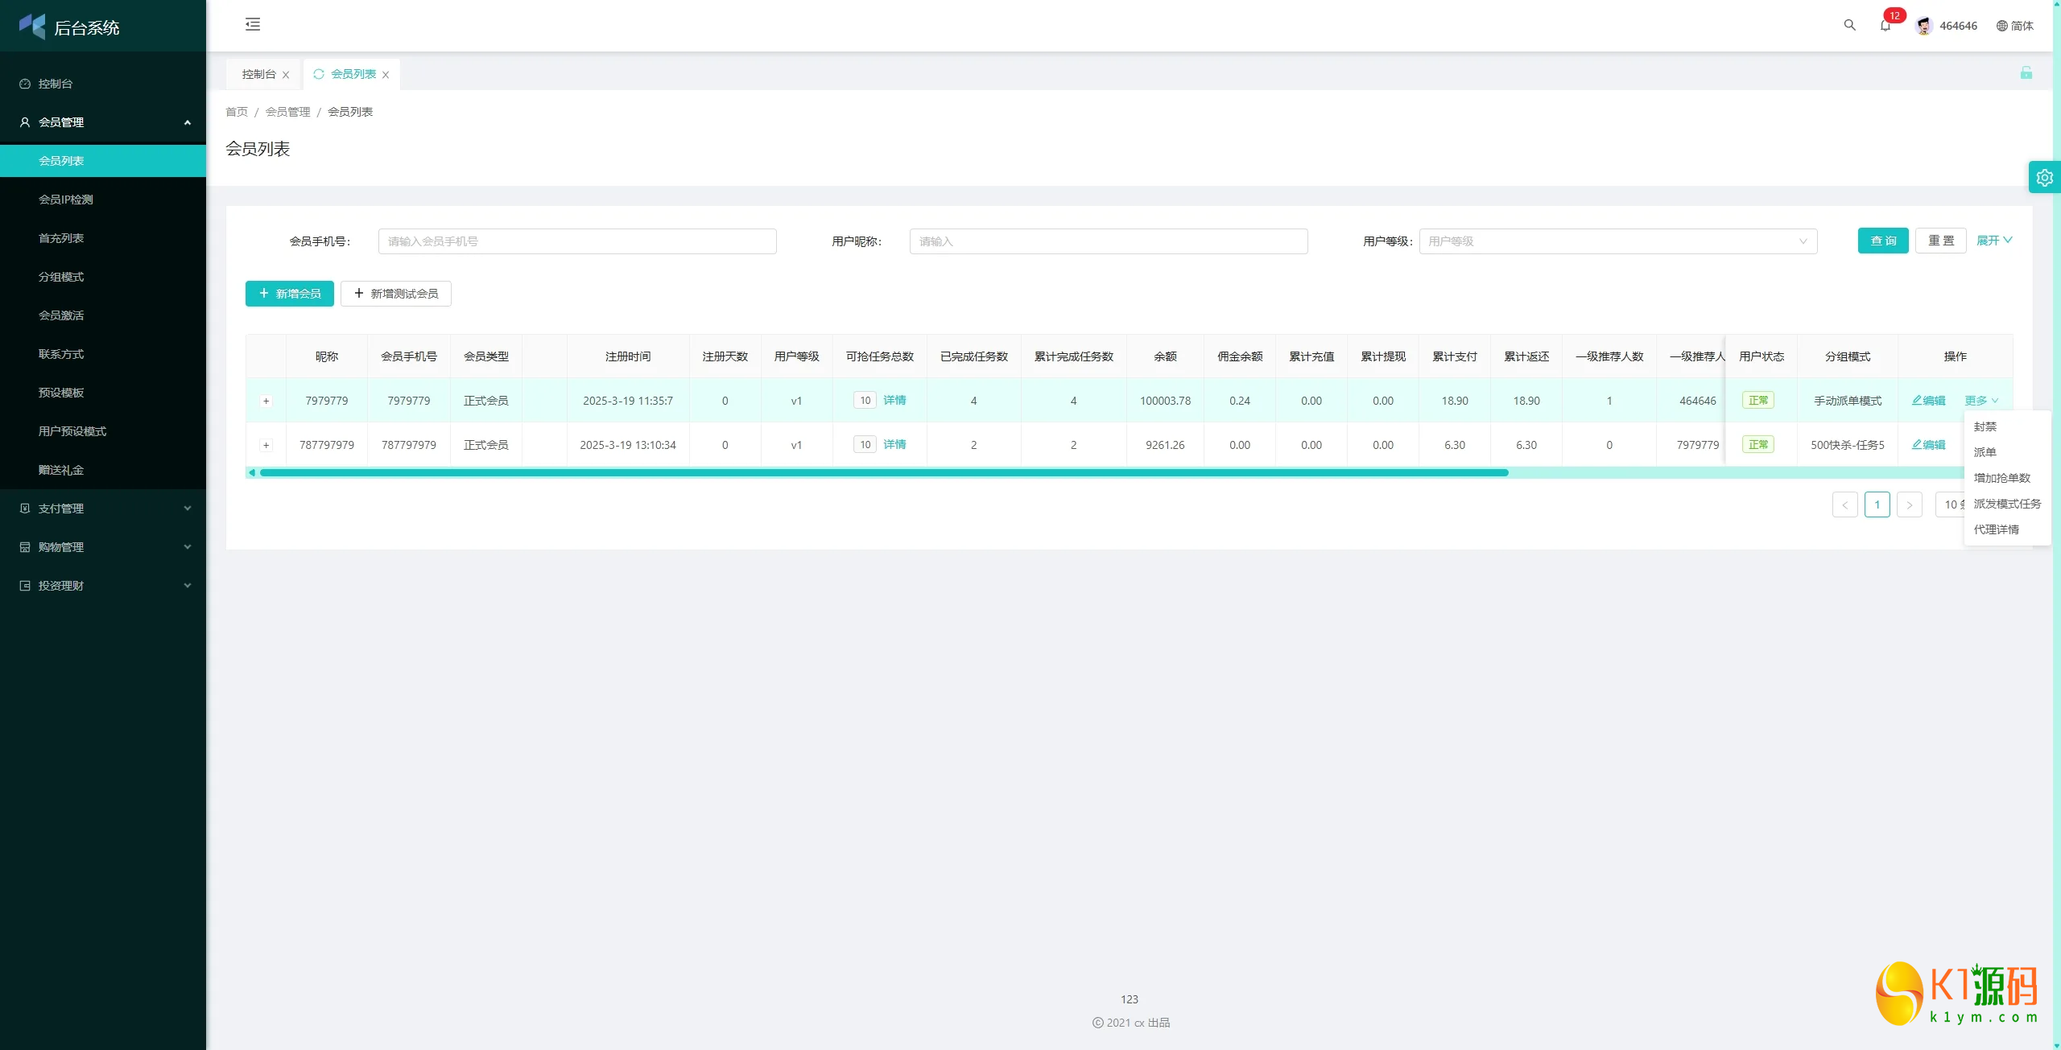Choose 派单 in dropdown menu

[x=1985, y=452]
